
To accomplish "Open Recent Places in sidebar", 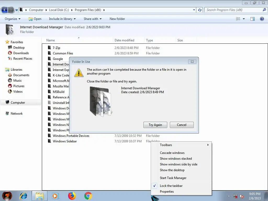I will pos(23,58).
